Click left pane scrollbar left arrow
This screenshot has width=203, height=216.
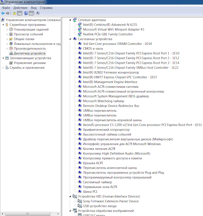pos(2,214)
